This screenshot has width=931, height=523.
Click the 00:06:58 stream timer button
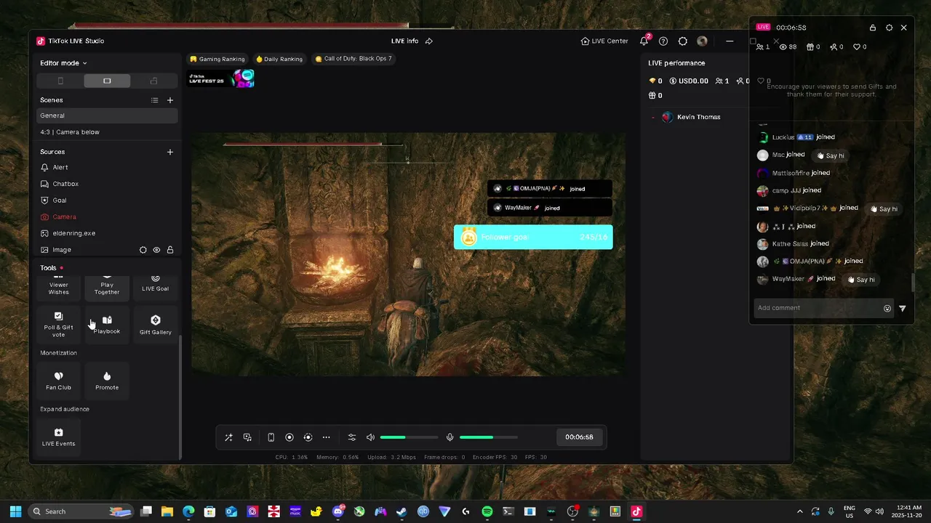(580, 437)
